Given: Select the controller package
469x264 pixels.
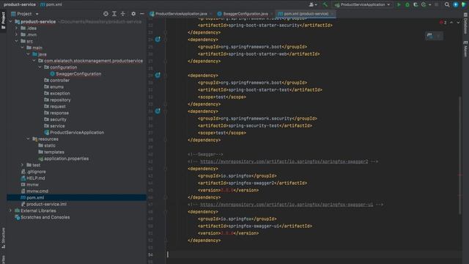Looking at the screenshot, I should pos(57,81).
